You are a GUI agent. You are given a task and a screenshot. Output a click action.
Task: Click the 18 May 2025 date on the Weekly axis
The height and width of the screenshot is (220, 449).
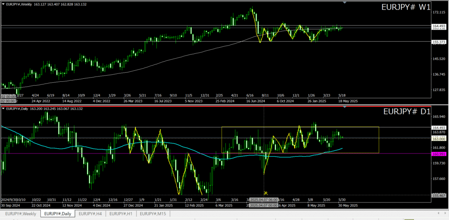[347, 101]
